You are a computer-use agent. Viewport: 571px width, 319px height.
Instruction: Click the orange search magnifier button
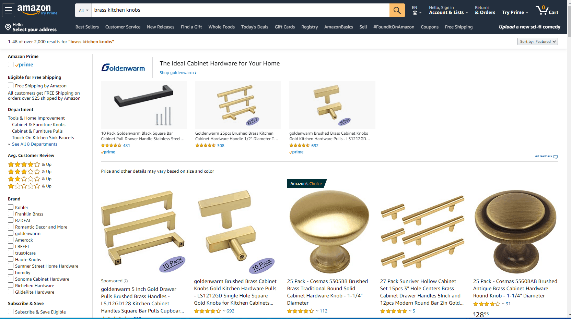[x=397, y=10]
